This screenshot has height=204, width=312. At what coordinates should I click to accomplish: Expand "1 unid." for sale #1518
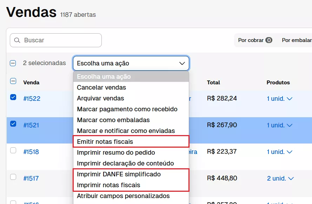[280, 152]
